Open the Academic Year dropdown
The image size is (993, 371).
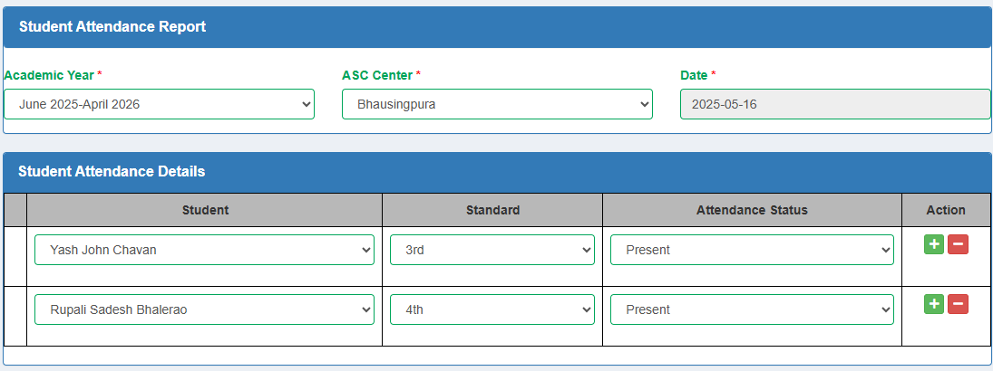tap(159, 104)
